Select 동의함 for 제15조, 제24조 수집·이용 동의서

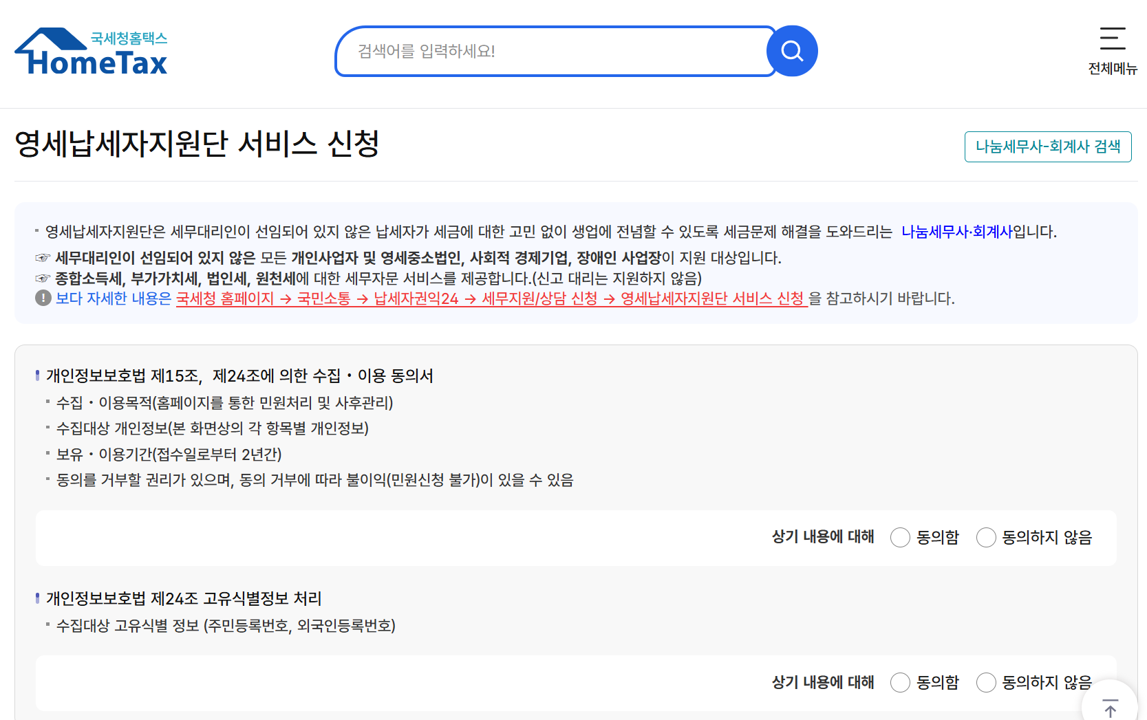click(900, 537)
